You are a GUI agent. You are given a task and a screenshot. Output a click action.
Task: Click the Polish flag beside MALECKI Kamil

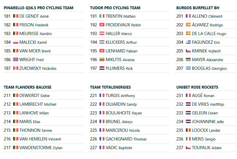[x=16, y=42]
